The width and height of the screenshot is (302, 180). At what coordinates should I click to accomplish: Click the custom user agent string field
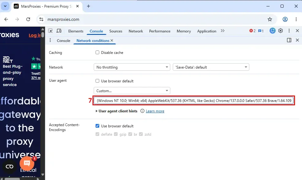(194, 100)
